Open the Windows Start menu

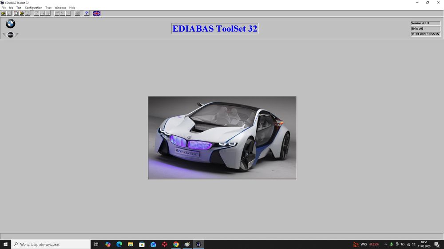[5, 244]
